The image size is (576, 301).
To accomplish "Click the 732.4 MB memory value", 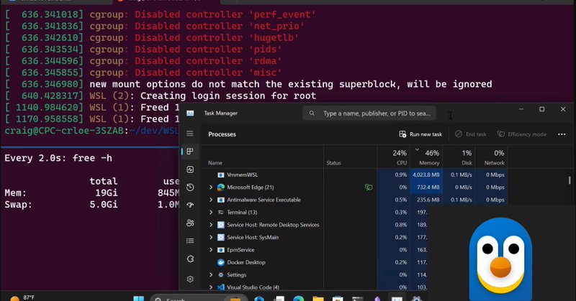I will pos(428,187).
